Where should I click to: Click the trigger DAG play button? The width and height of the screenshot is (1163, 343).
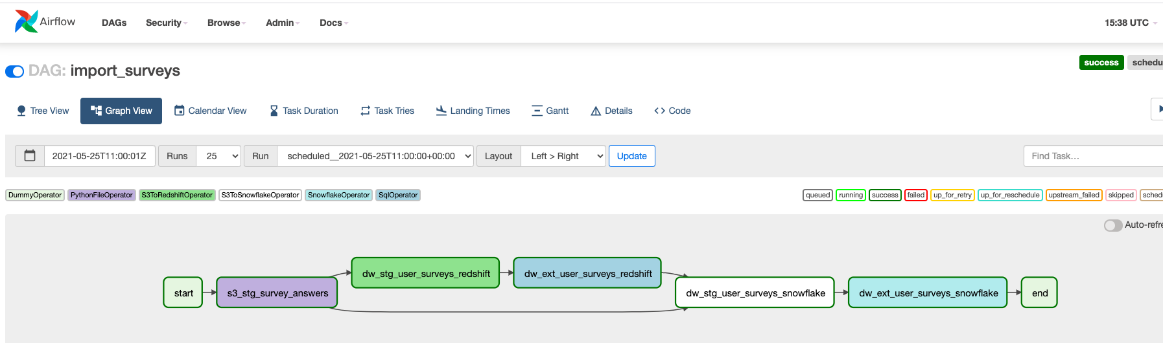[x=1157, y=109]
